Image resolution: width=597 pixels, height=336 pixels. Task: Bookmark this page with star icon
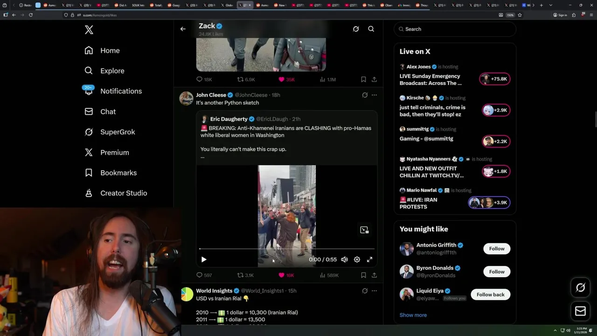[x=520, y=15]
